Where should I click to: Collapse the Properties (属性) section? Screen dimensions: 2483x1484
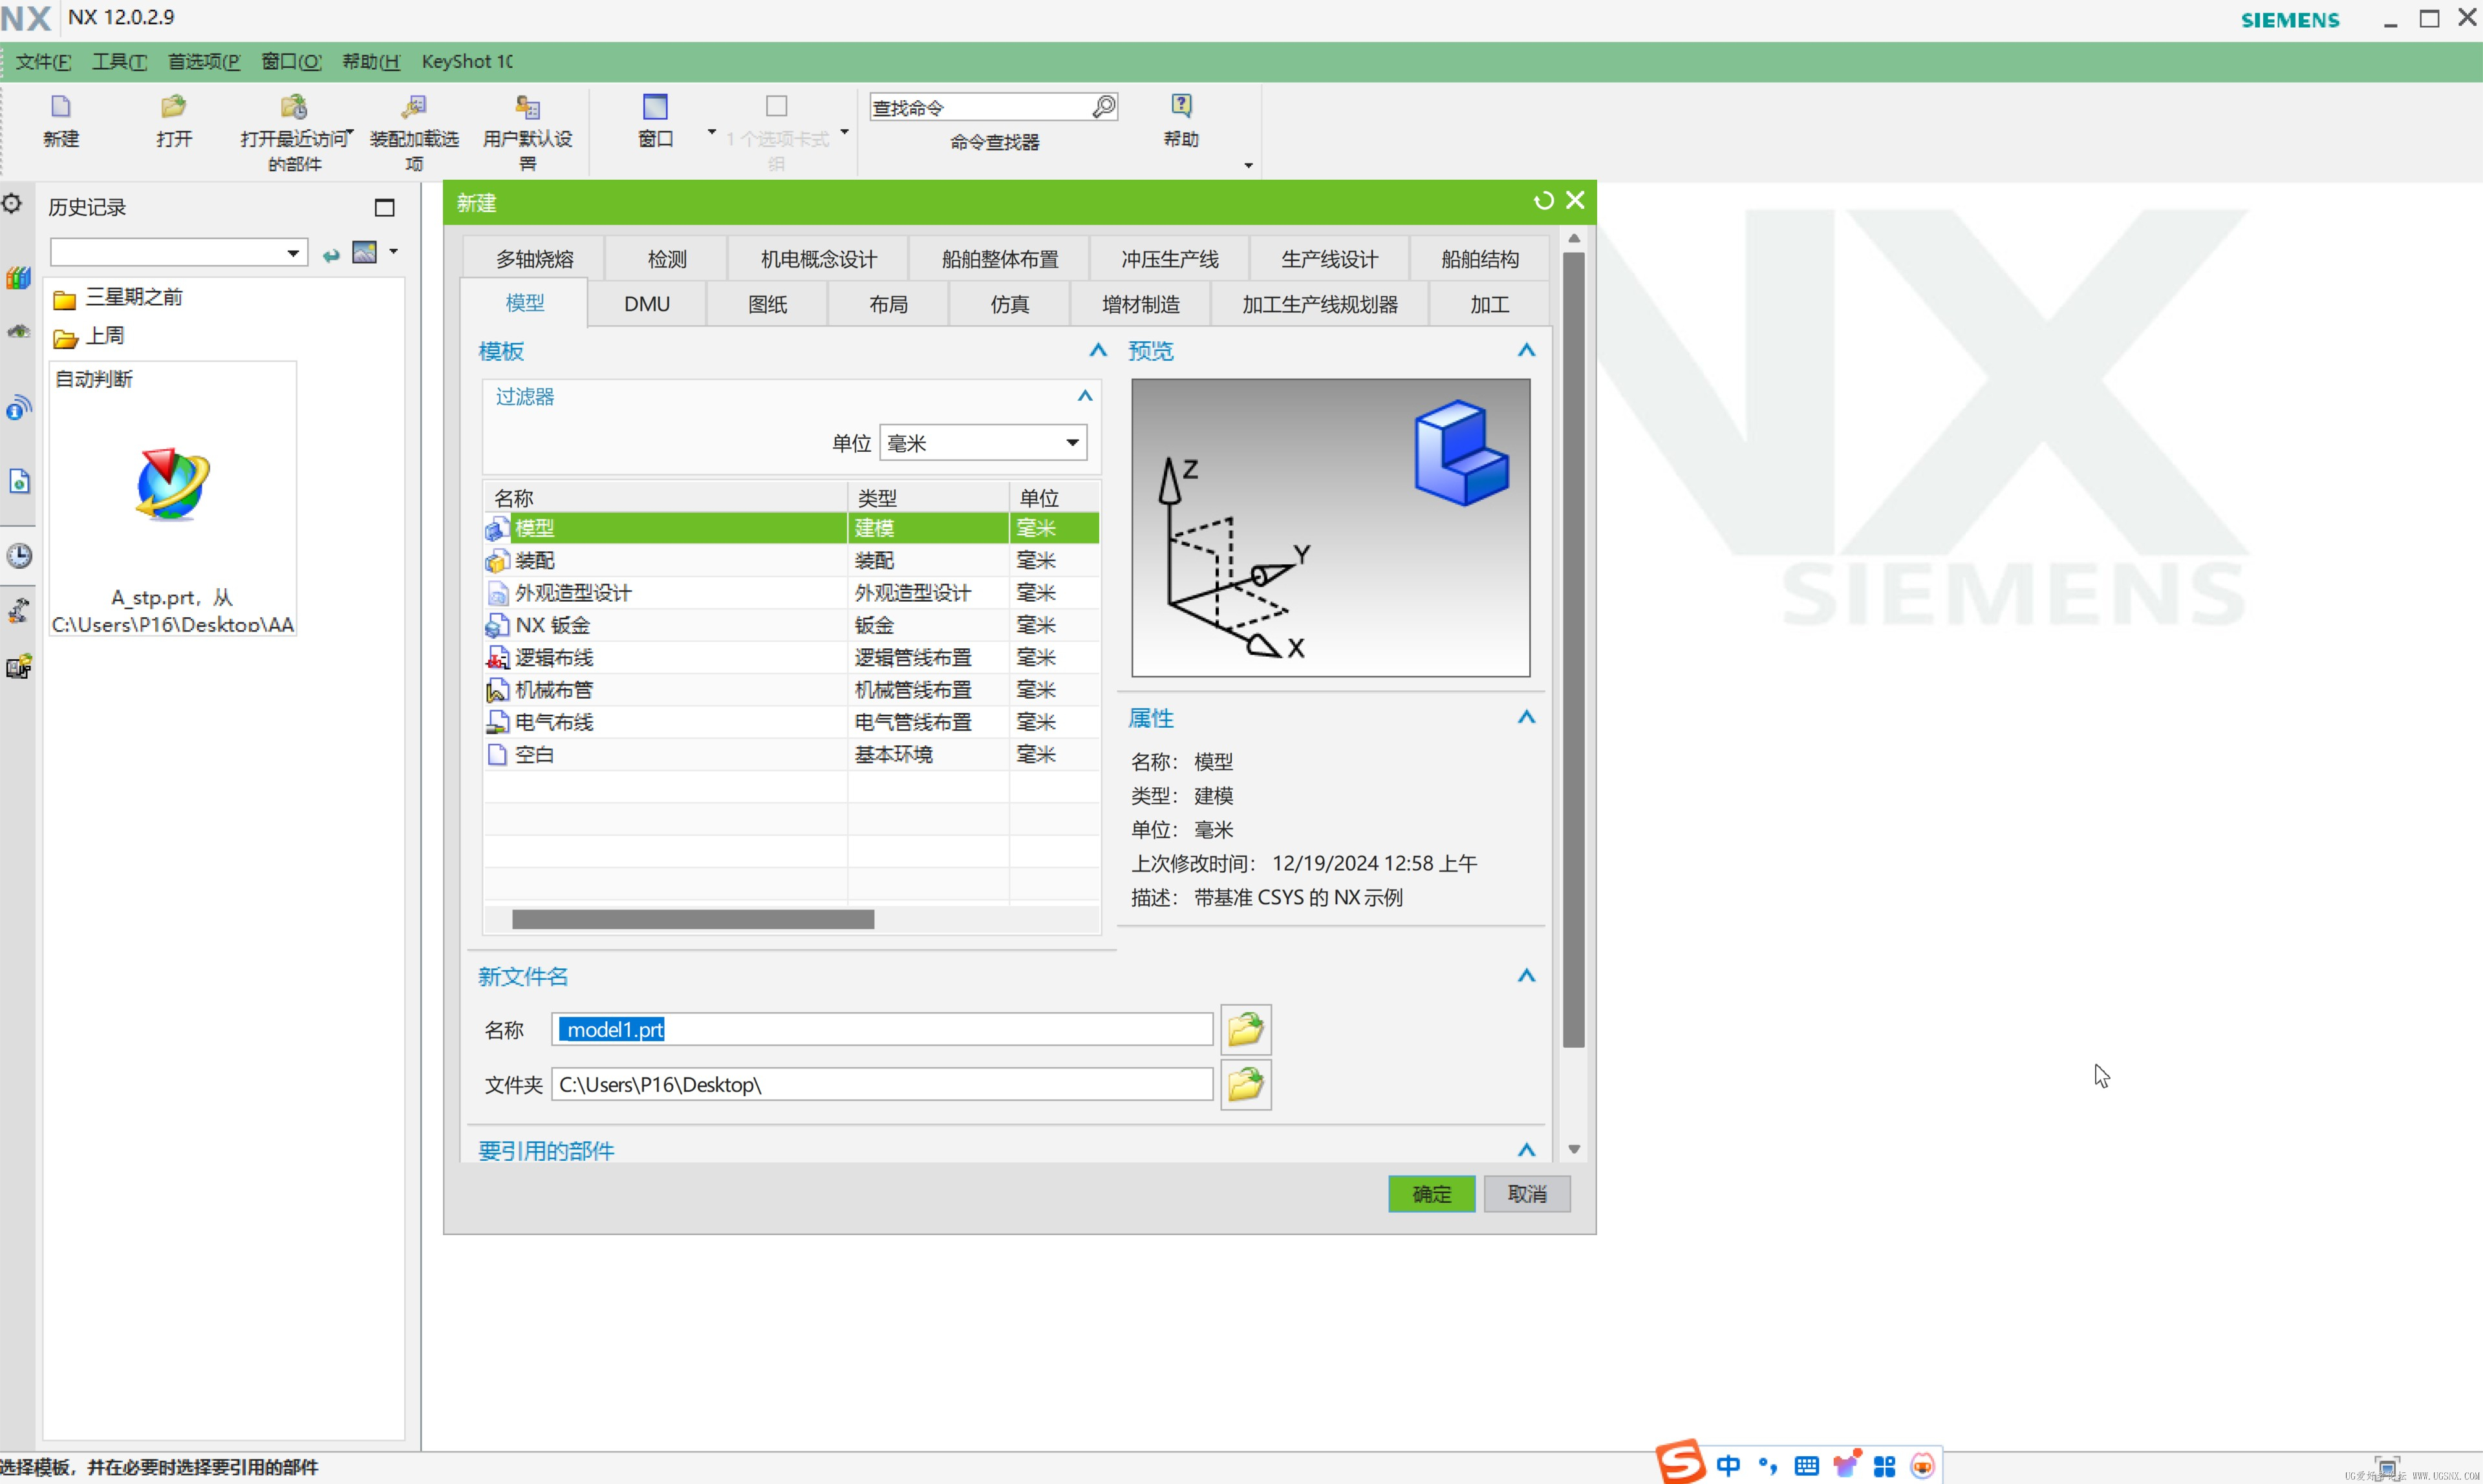[x=1525, y=717]
